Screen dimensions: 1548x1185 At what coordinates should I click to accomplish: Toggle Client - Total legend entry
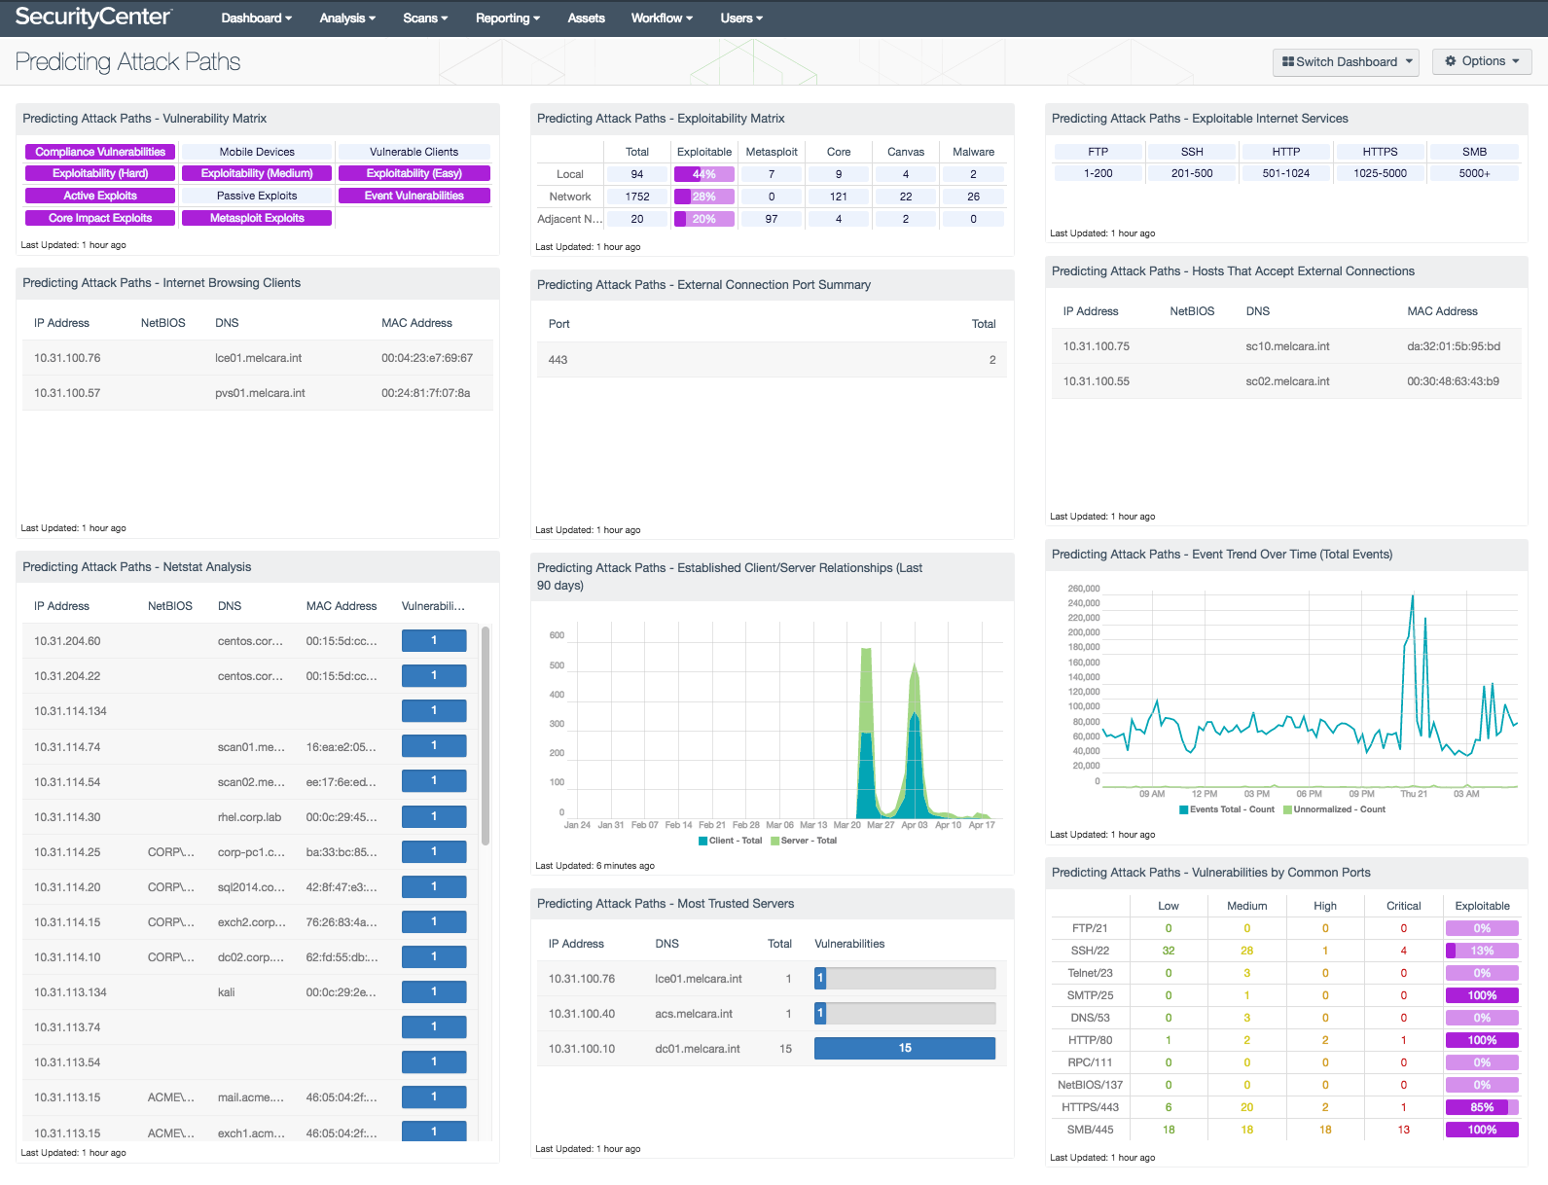[x=730, y=841]
